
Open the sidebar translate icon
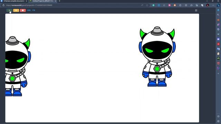pos(218,49)
